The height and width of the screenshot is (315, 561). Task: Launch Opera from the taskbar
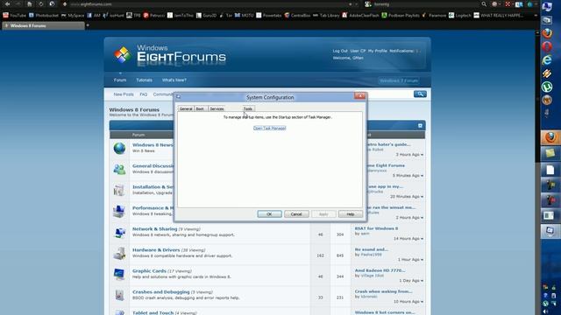tap(547, 46)
